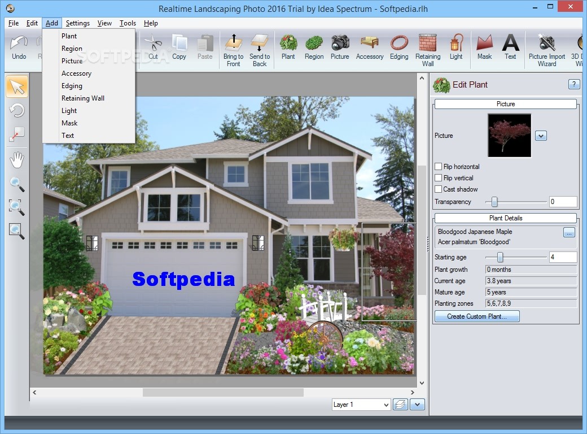Click the Starting age value field
The image size is (587, 434).
pyautogui.click(x=563, y=257)
